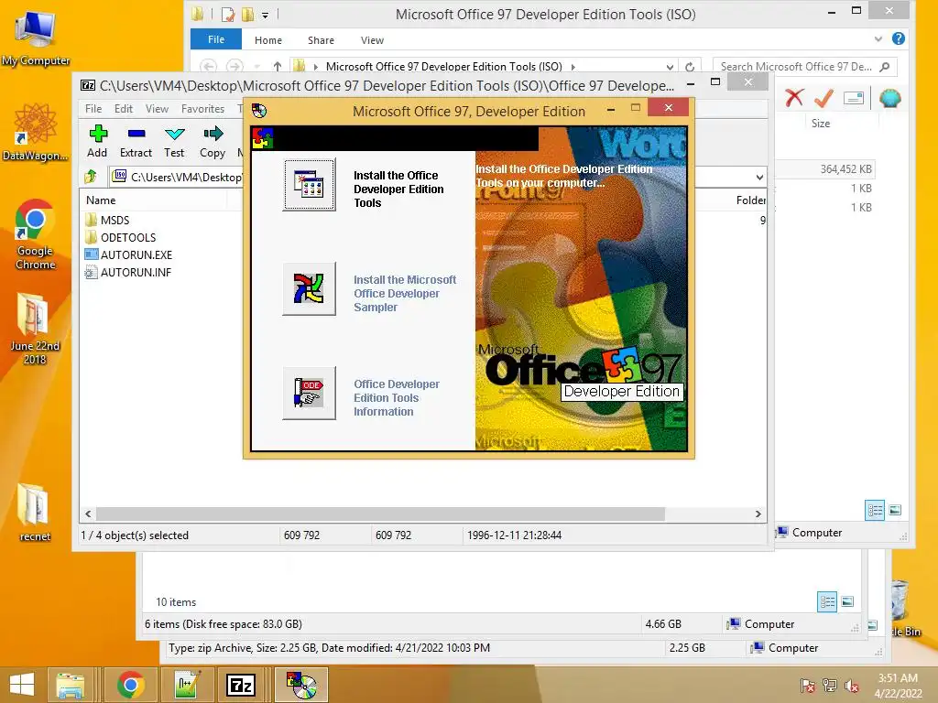Click Action Center flag tray icon
This screenshot has height=703, width=938.
[x=808, y=686]
